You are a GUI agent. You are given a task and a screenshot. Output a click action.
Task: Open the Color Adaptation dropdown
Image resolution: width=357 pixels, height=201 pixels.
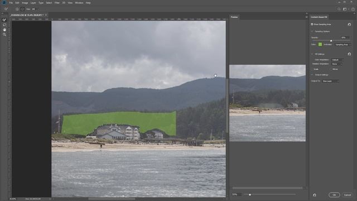337,60
